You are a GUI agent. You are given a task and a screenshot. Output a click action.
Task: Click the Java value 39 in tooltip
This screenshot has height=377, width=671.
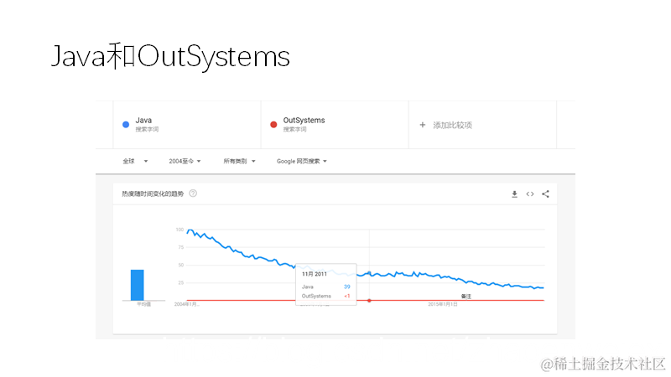tap(347, 287)
